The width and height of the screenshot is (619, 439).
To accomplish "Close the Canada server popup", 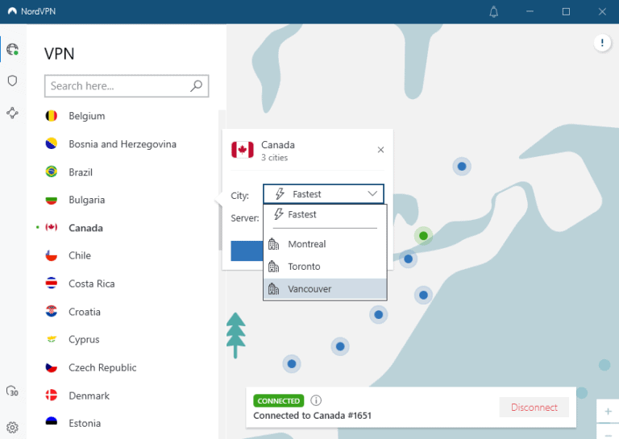I will pos(380,150).
